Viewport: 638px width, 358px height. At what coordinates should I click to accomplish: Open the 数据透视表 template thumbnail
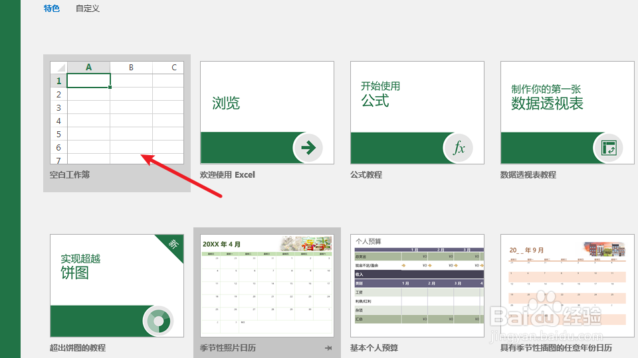click(x=567, y=113)
